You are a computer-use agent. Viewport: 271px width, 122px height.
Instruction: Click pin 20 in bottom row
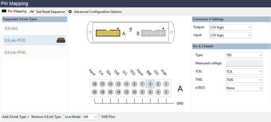(x=95, y=92)
